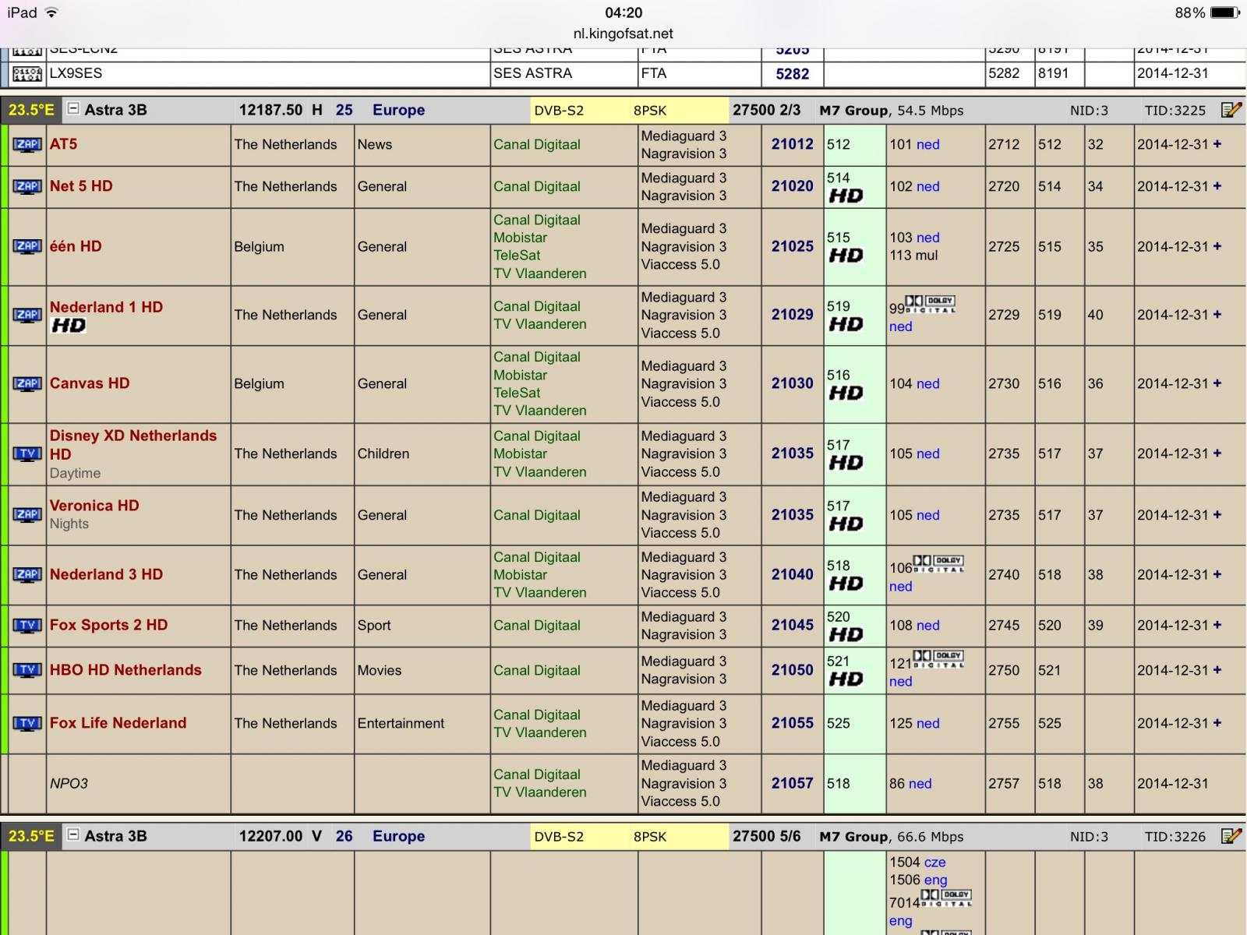
Task: Open Mobistar package in Nederland 3 HD row
Action: pyautogui.click(x=520, y=574)
